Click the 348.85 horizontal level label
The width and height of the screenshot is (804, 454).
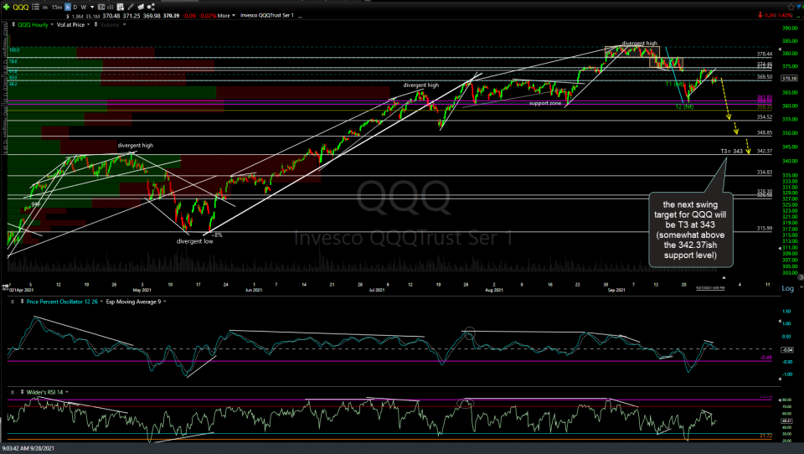coord(764,133)
